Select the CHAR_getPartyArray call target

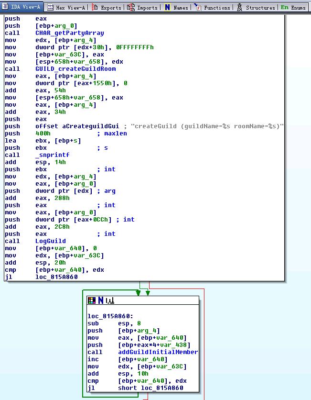(69, 33)
